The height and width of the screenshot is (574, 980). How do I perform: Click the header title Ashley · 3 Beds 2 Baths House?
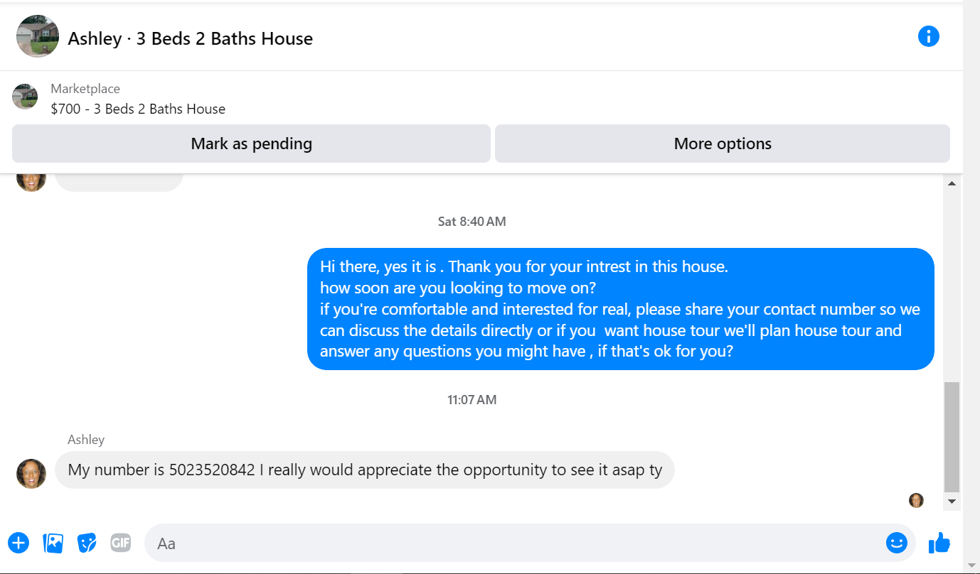[x=190, y=38]
